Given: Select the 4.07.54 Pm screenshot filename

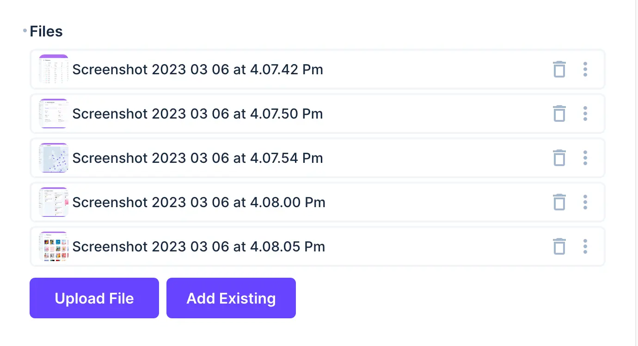Looking at the screenshot, I should (x=197, y=158).
